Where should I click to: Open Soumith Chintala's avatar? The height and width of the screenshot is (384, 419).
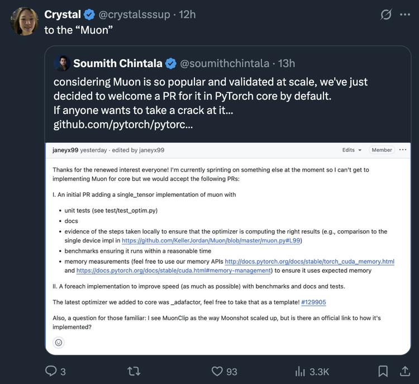(x=62, y=63)
